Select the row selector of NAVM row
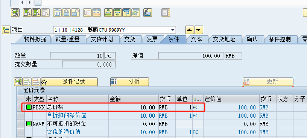Viewport: 307px width, 138px height. pyautogui.click(x=21, y=124)
